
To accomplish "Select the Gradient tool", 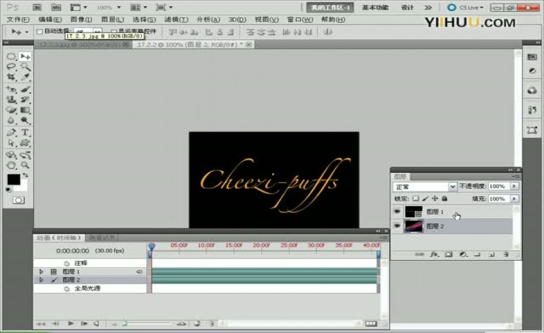I will tap(25, 110).
